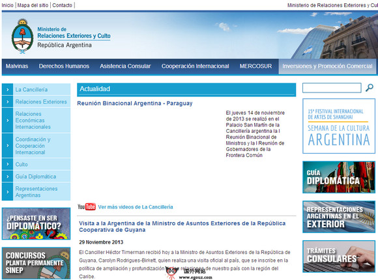The height and width of the screenshot is (280, 378).
Task: Expand the Guía Diplomática sidebar arrow
Action: pos(7,176)
